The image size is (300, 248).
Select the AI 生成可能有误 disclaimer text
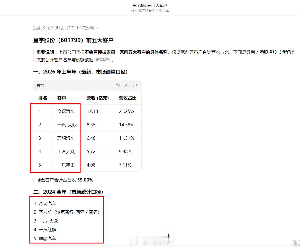pos(150,11)
